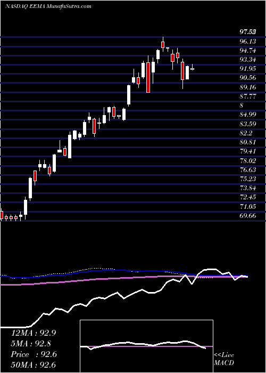Click the 69.66 price axis label

[248, 216]
